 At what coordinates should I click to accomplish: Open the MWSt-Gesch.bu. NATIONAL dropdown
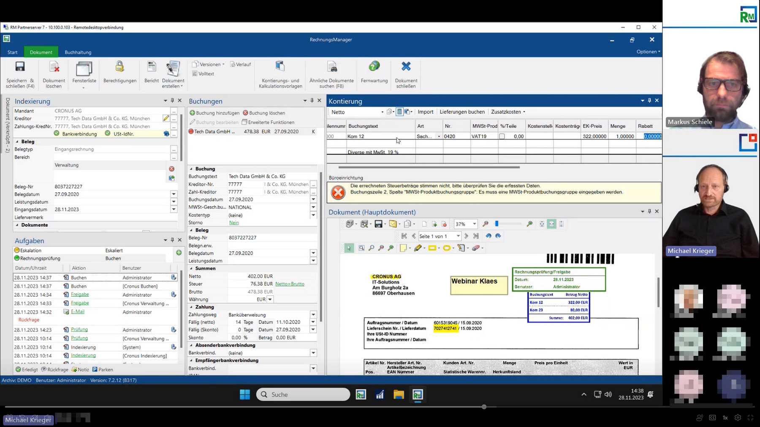[313, 207]
